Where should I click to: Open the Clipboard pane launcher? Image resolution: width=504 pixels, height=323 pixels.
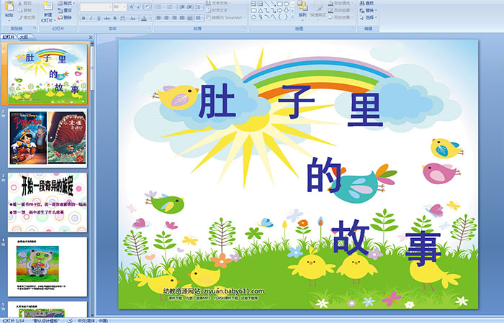(x=35, y=28)
